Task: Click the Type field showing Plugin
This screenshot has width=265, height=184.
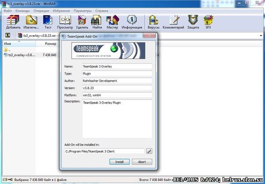Action: pyautogui.click(x=117, y=74)
